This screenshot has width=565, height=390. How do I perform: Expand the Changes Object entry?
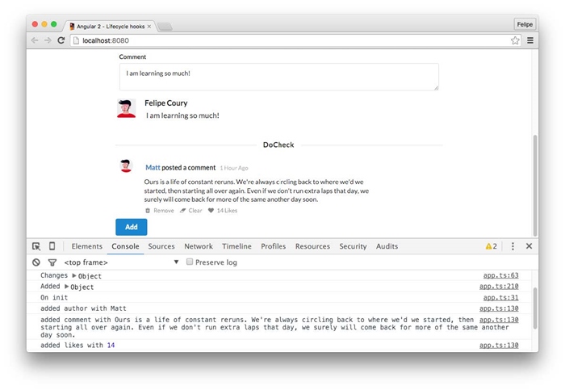[x=74, y=275]
